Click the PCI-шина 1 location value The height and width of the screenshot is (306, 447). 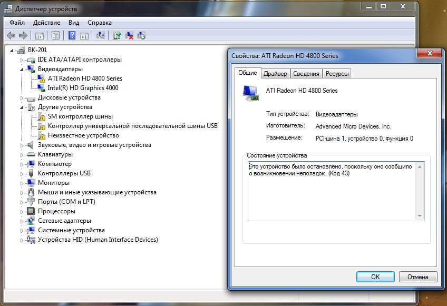coord(364,139)
